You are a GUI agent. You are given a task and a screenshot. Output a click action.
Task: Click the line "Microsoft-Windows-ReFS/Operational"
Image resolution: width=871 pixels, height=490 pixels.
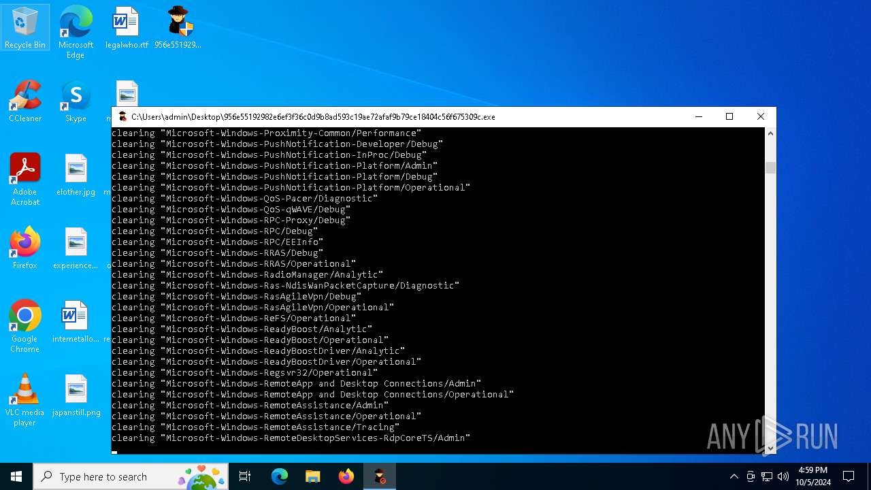[x=234, y=318]
